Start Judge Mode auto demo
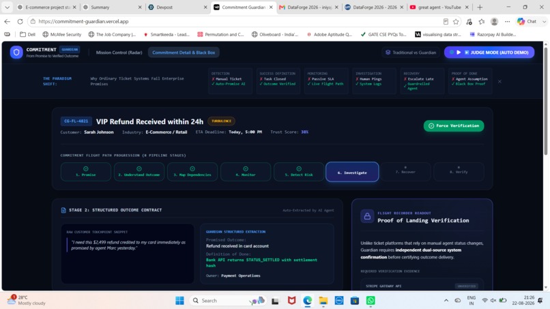This screenshot has height=309, width=550. pos(489,53)
